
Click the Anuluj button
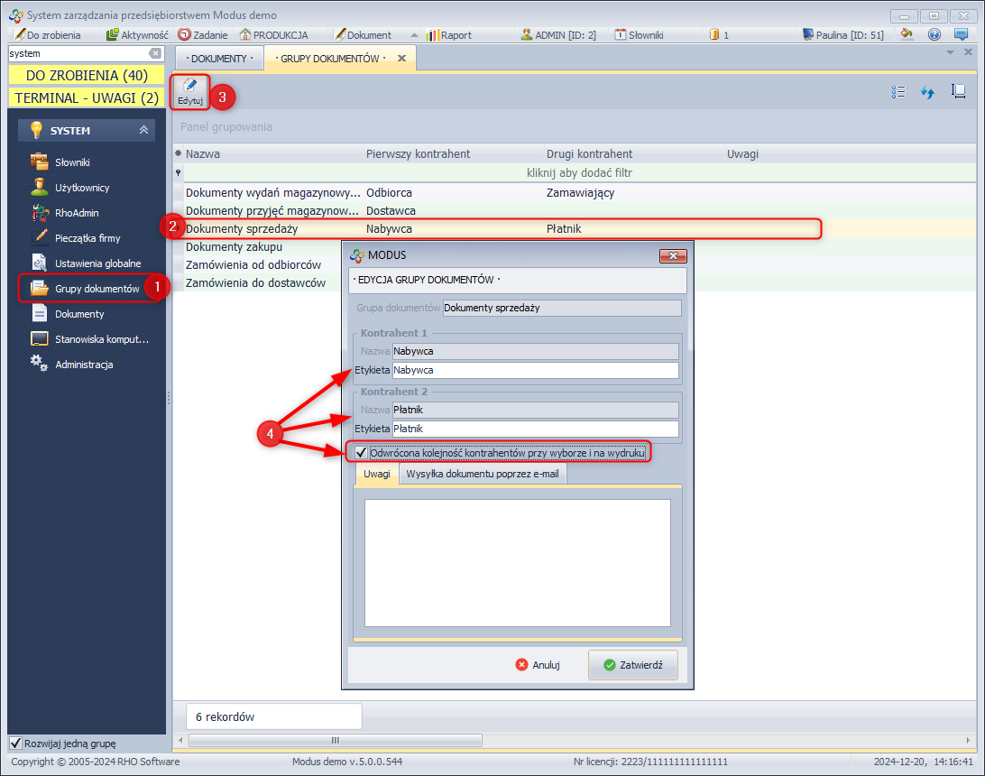(538, 665)
